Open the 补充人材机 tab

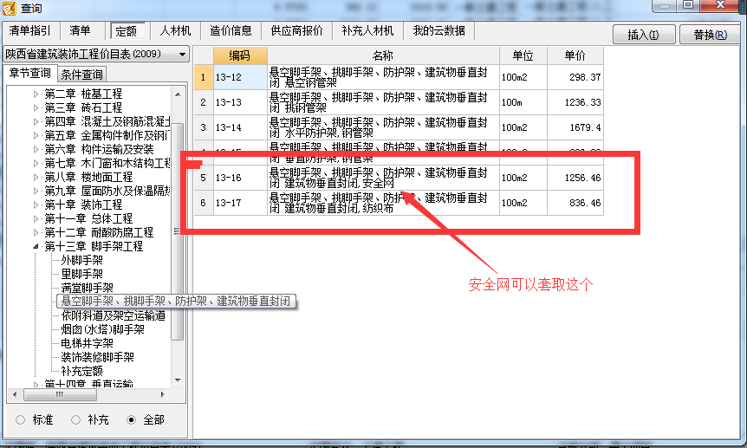pyautogui.click(x=367, y=31)
